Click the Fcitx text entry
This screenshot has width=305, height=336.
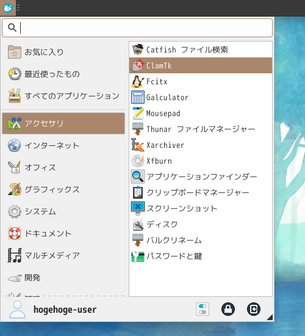pos(157,82)
